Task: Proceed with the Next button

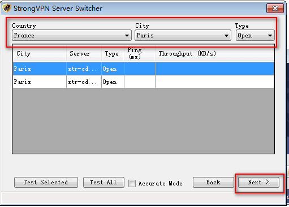Action: 258,182
